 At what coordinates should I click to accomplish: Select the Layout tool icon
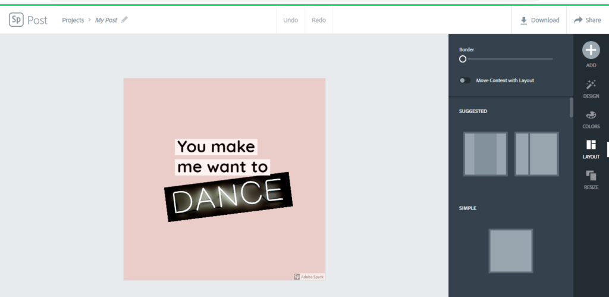(x=591, y=145)
